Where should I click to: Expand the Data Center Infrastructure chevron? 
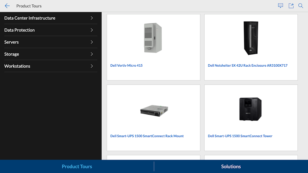92,18
